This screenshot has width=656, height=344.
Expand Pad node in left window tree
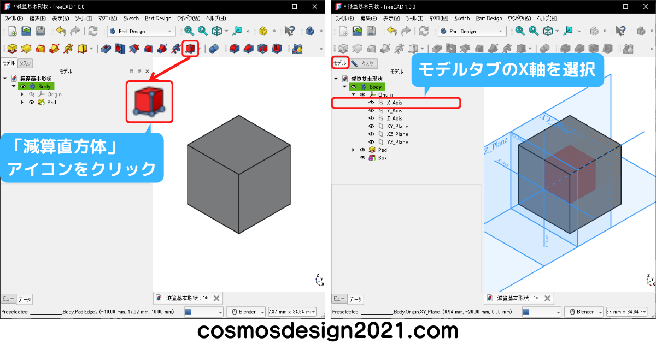coord(22,102)
